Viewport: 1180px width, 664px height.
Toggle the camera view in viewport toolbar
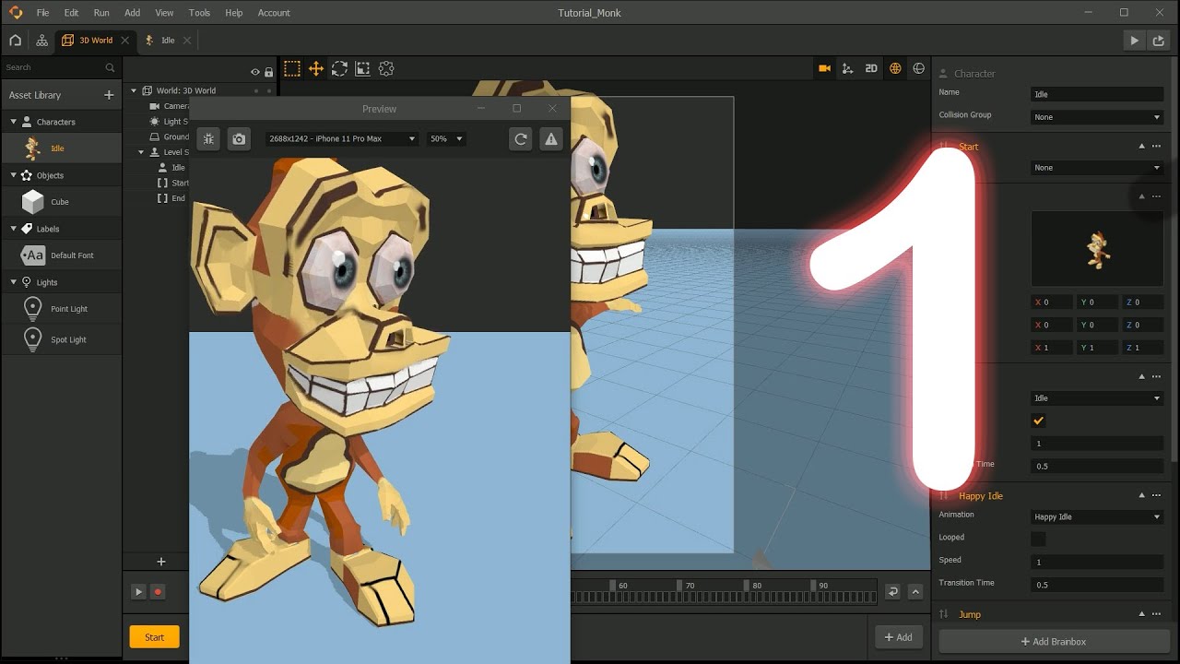824,68
